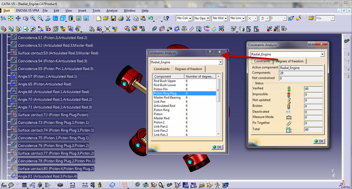
Task: Click the New document icon
Action: point(99,18)
